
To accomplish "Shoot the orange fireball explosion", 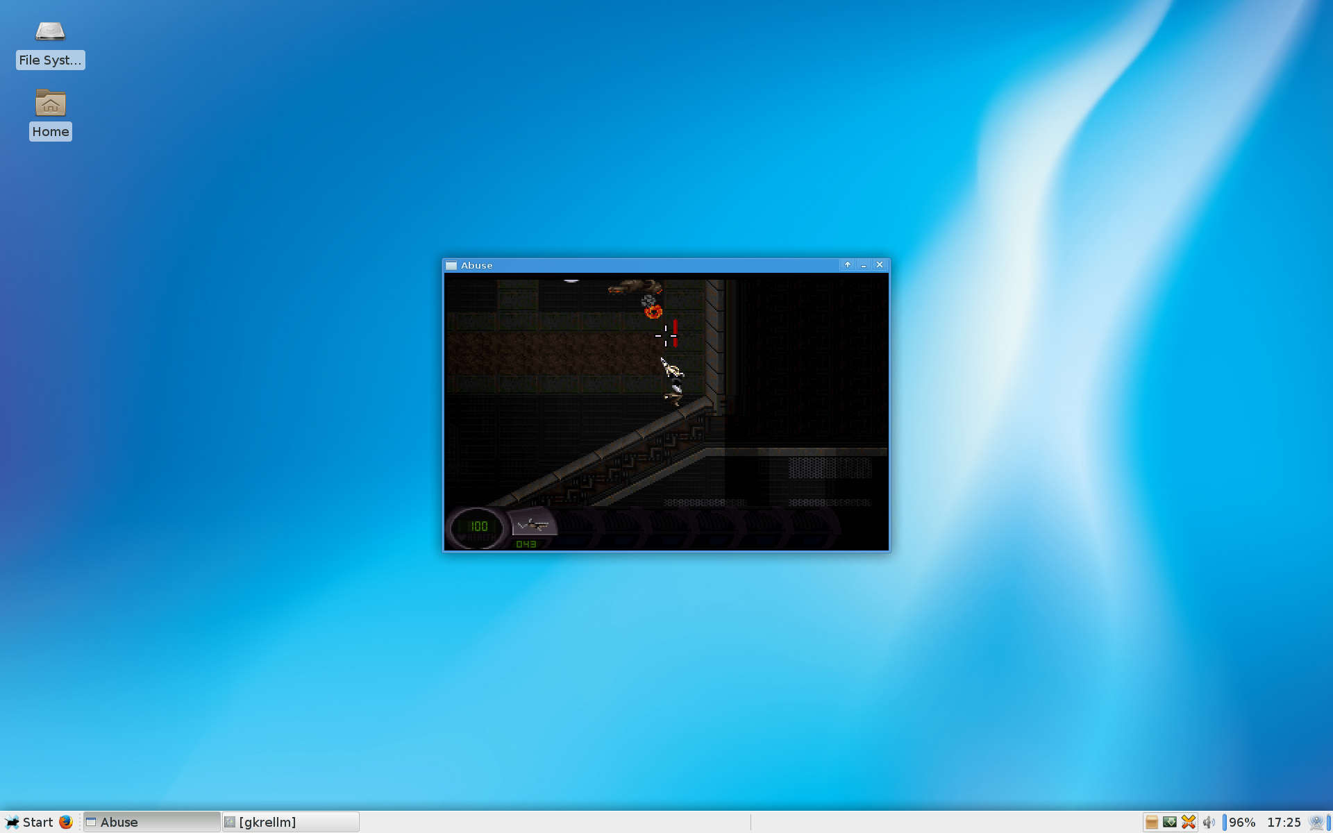I will tap(653, 311).
